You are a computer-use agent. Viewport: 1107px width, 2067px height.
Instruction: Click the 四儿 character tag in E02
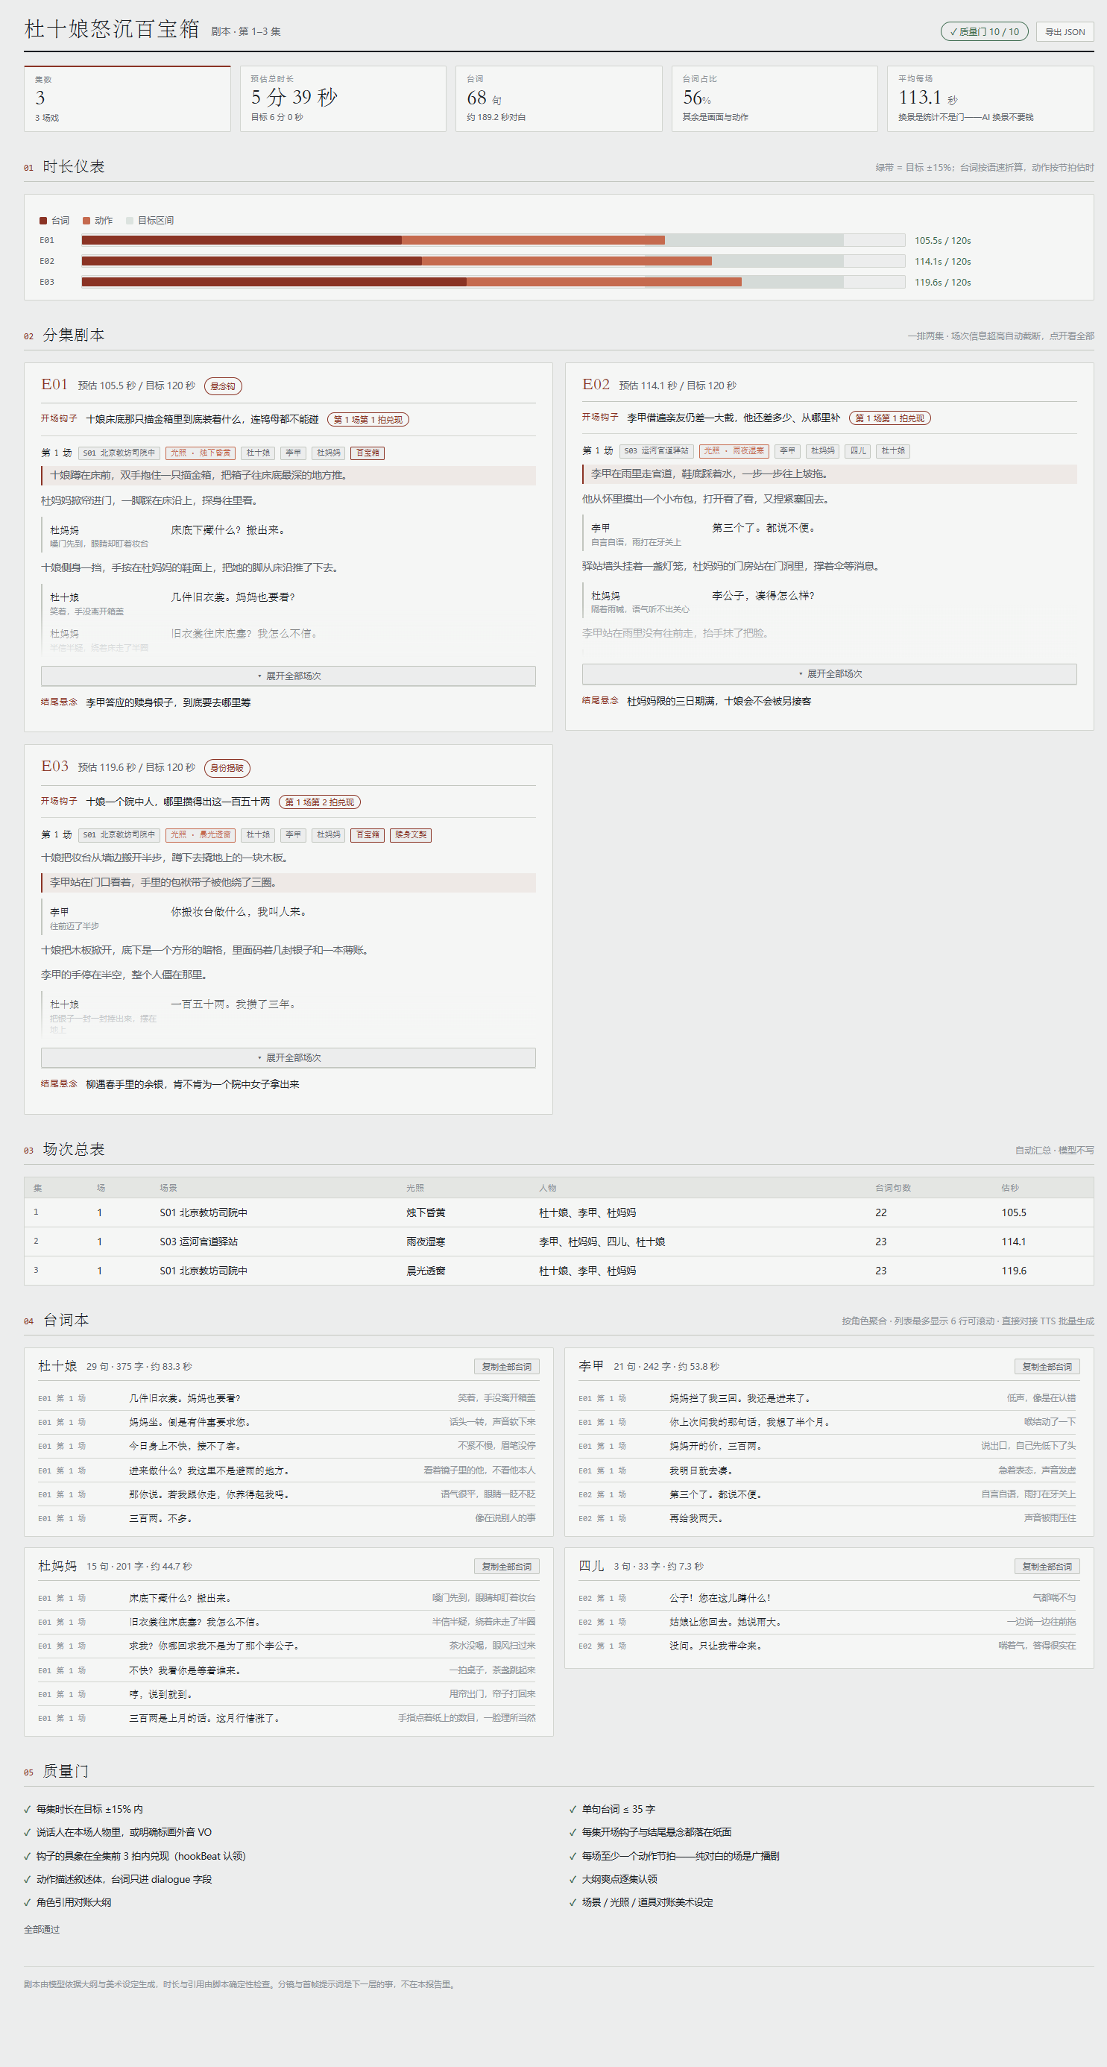point(858,451)
